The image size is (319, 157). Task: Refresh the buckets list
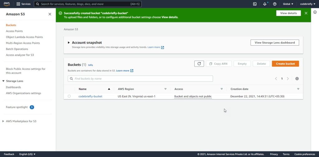(x=199, y=63)
